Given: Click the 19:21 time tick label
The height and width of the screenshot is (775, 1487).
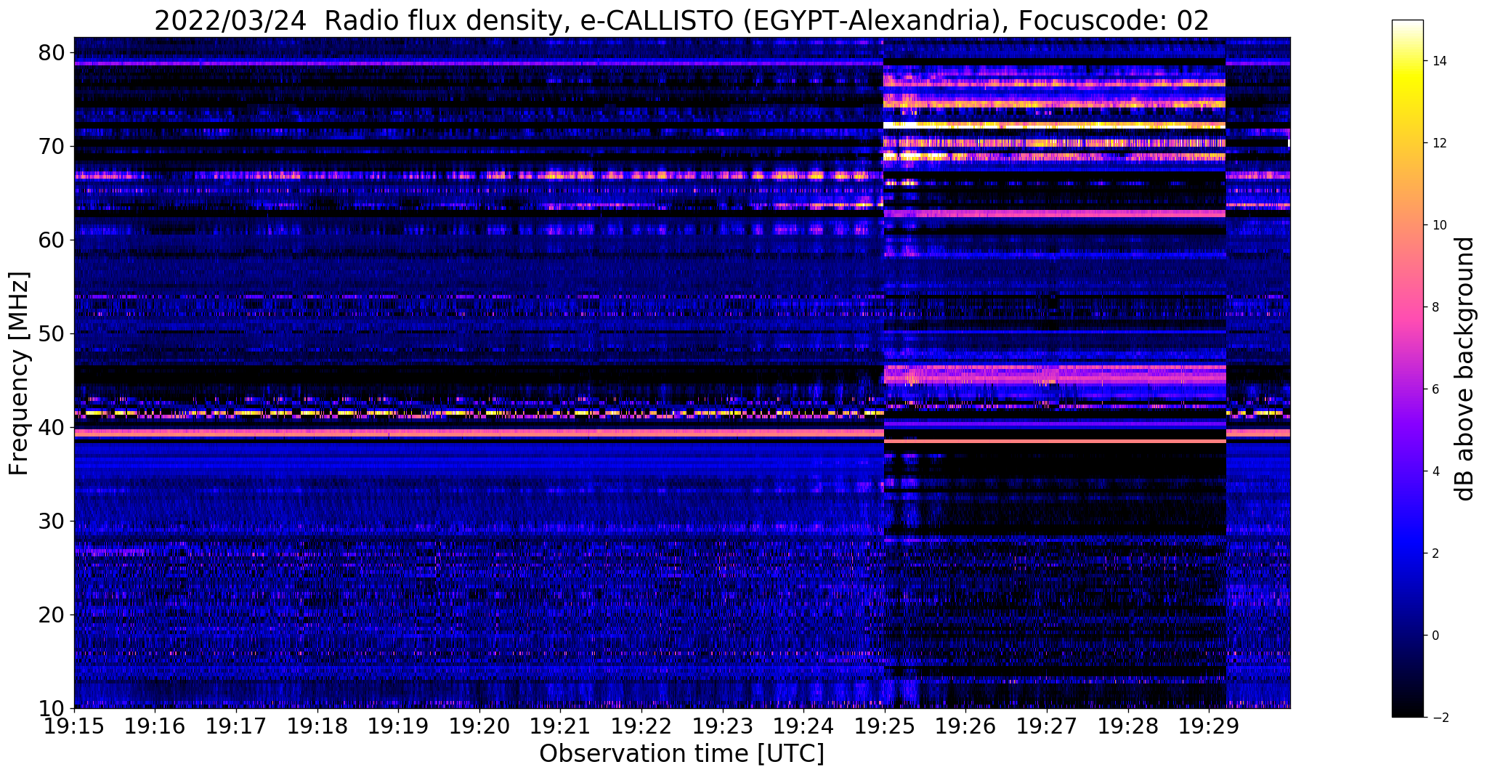Looking at the screenshot, I should [x=560, y=726].
